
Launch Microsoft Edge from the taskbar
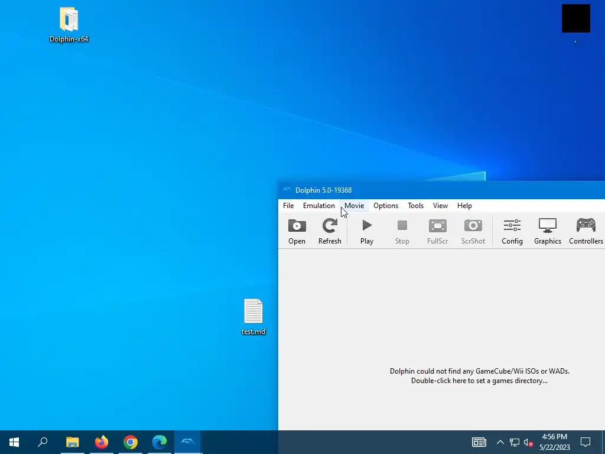point(160,442)
